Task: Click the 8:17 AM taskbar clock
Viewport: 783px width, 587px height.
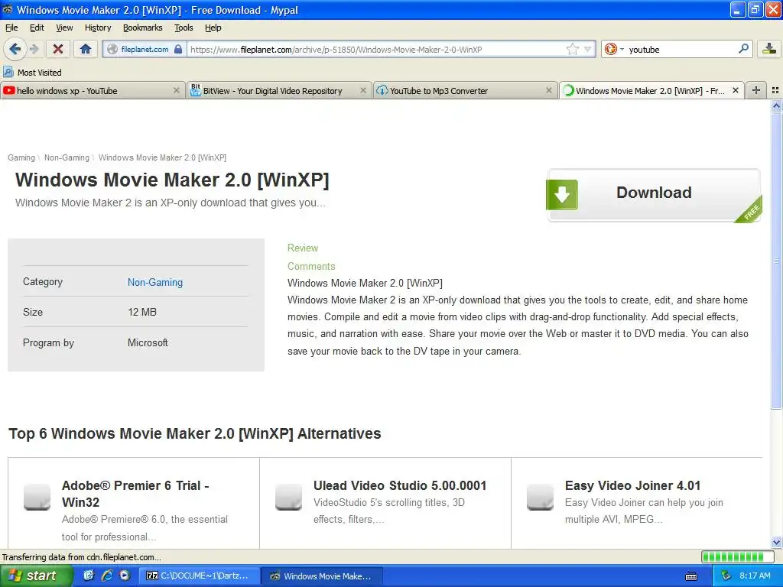Action: coord(755,576)
